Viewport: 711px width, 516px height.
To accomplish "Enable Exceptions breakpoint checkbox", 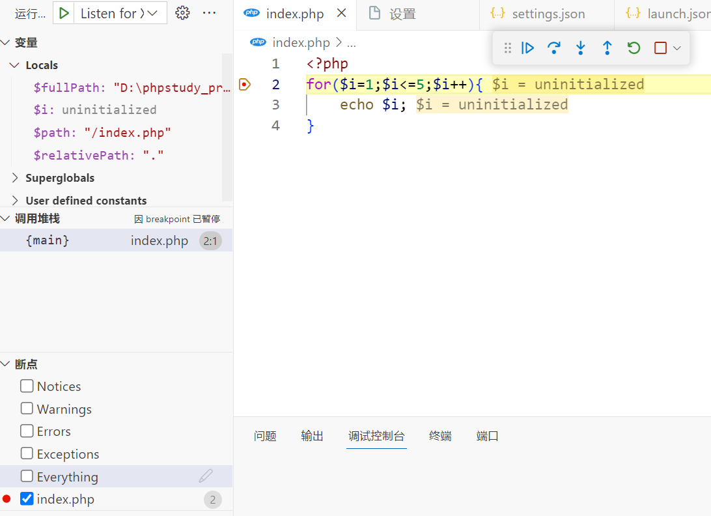I will 27,453.
